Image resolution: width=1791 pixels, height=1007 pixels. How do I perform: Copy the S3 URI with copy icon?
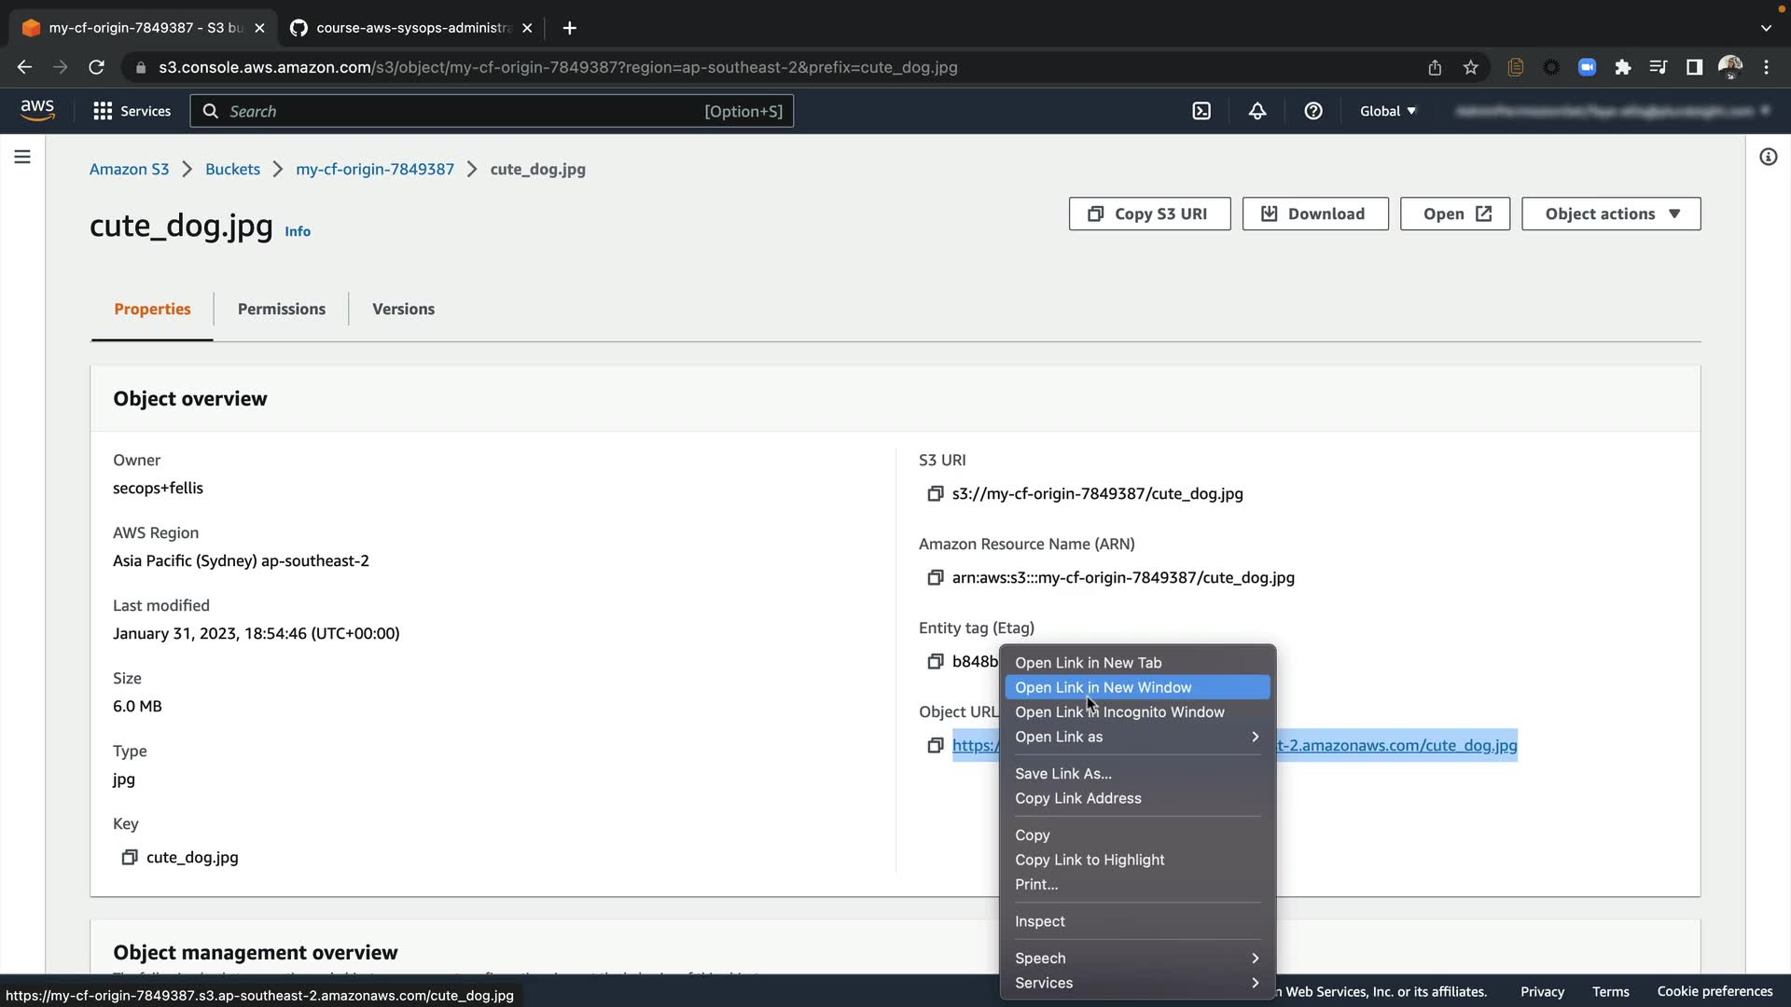[x=935, y=493]
